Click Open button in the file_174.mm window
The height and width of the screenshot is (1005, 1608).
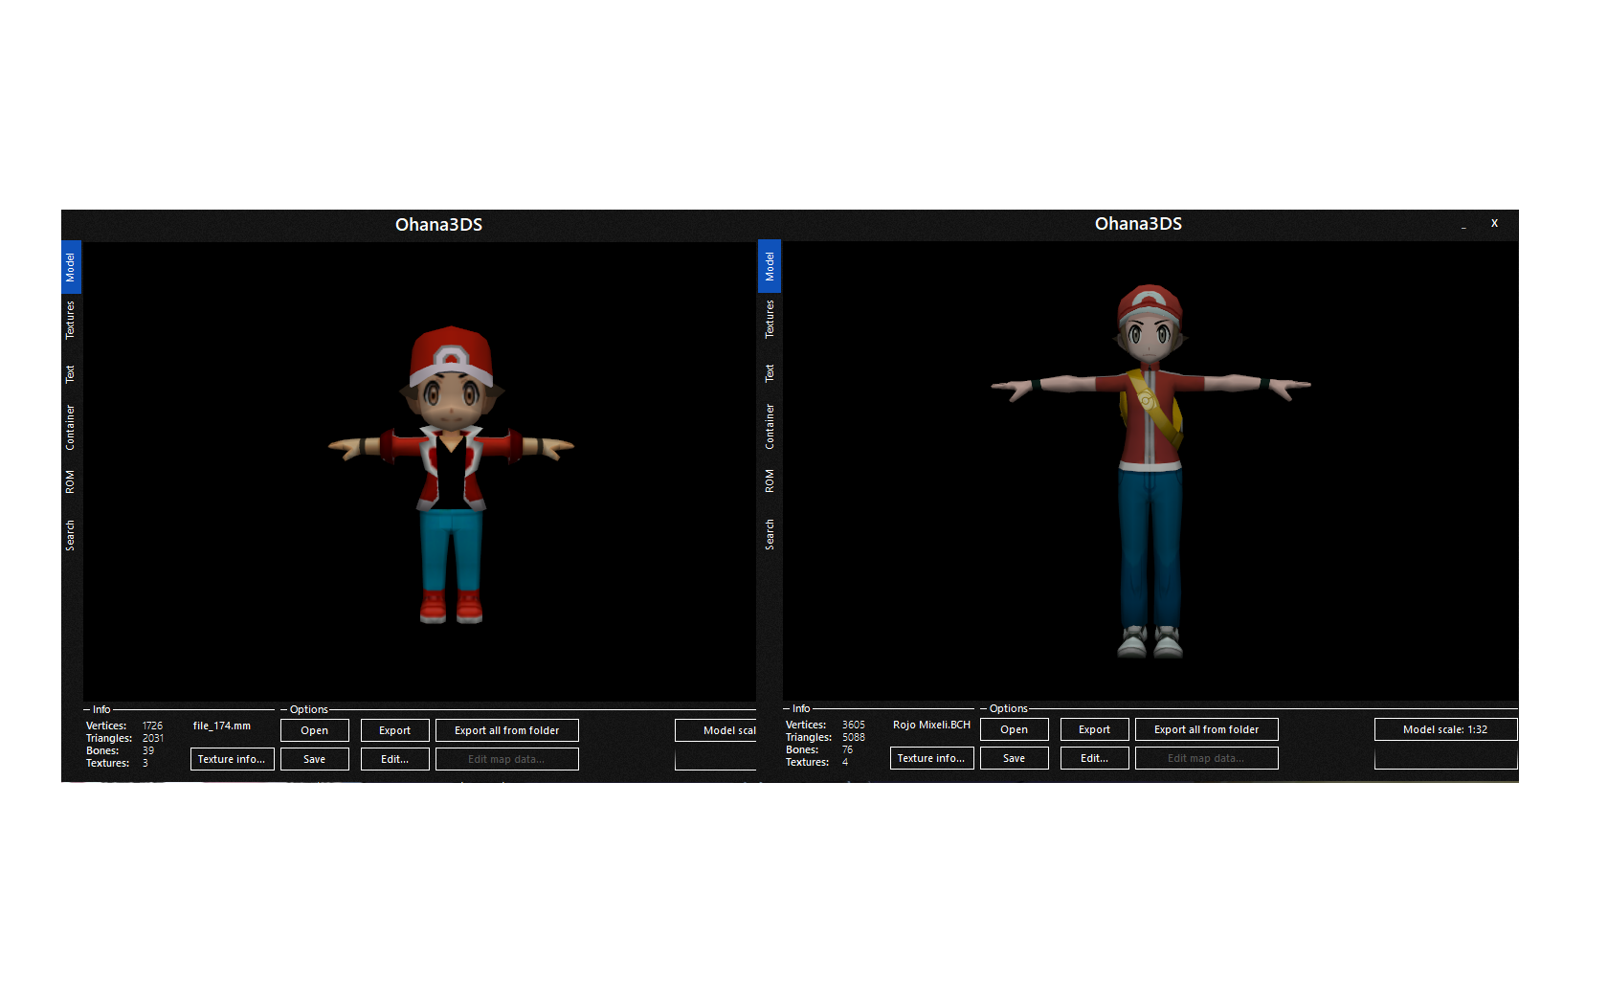[x=315, y=730]
